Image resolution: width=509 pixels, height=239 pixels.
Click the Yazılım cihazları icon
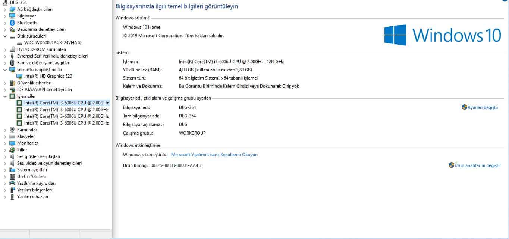(12, 197)
